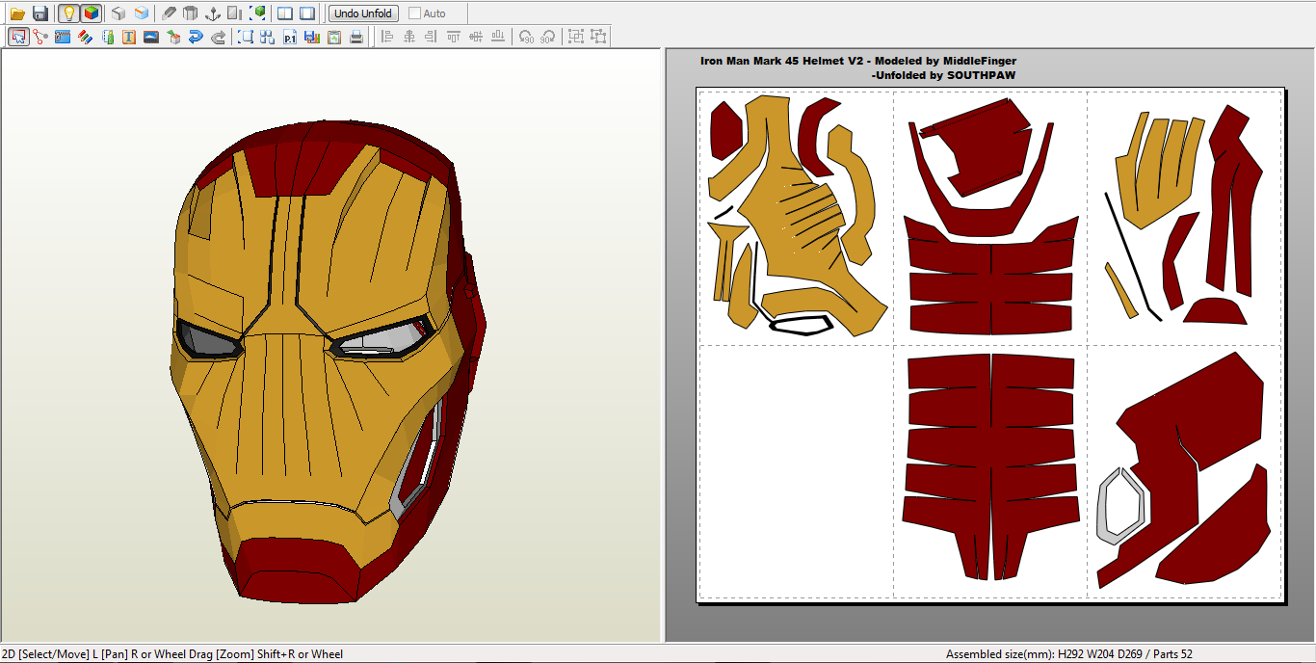Open a file with the folder icon
Viewport: 1316px width, 663px height.
(17, 13)
